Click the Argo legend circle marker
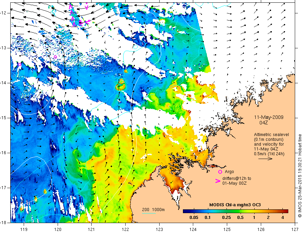Viewport: 302px width, 233px height. [220, 172]
